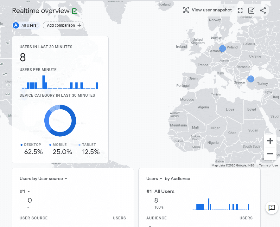This screenshot has height=227, width=280.
Task: Click the tallest bar in users per minute
Action: (44, 82)
